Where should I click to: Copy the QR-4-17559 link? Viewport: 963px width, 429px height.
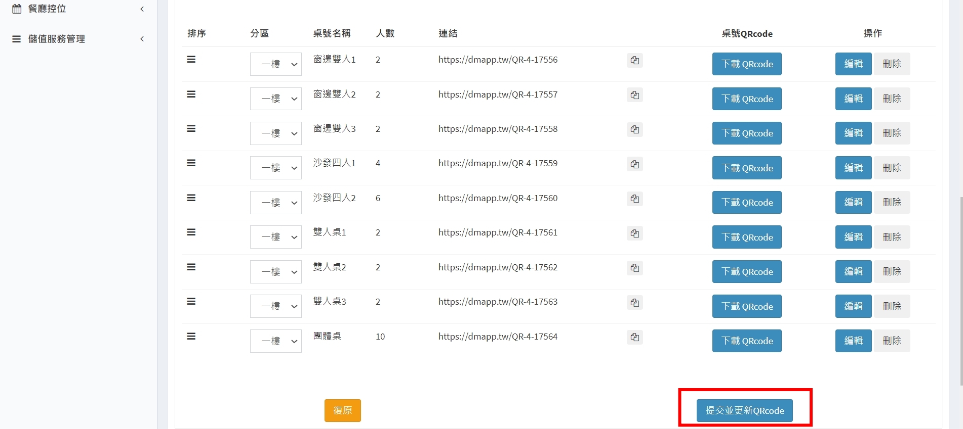point(634,165)
